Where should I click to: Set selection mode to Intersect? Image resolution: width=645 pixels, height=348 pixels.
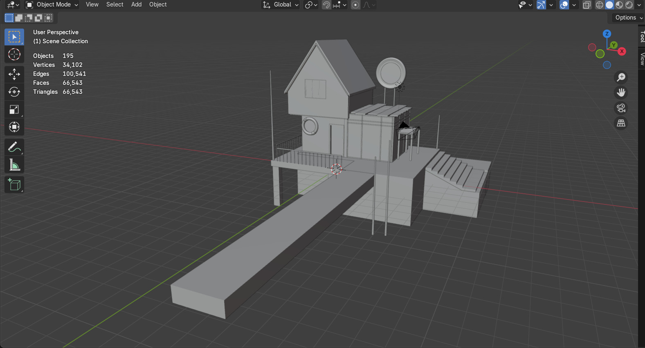[x=48, y=18]
